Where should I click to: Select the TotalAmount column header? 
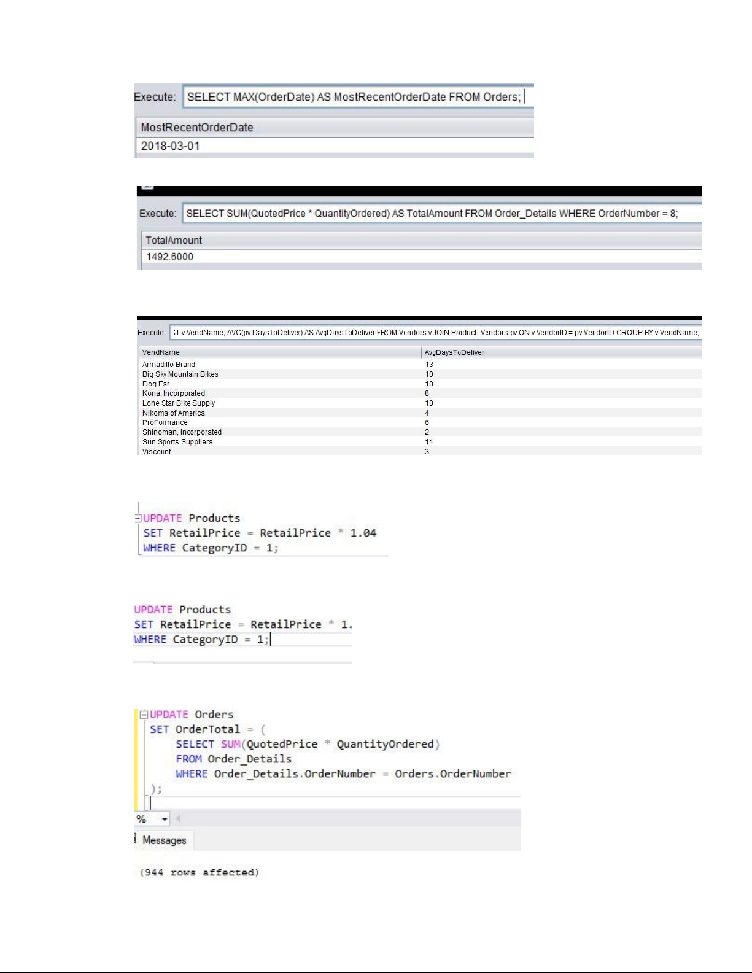click(421, 240)
